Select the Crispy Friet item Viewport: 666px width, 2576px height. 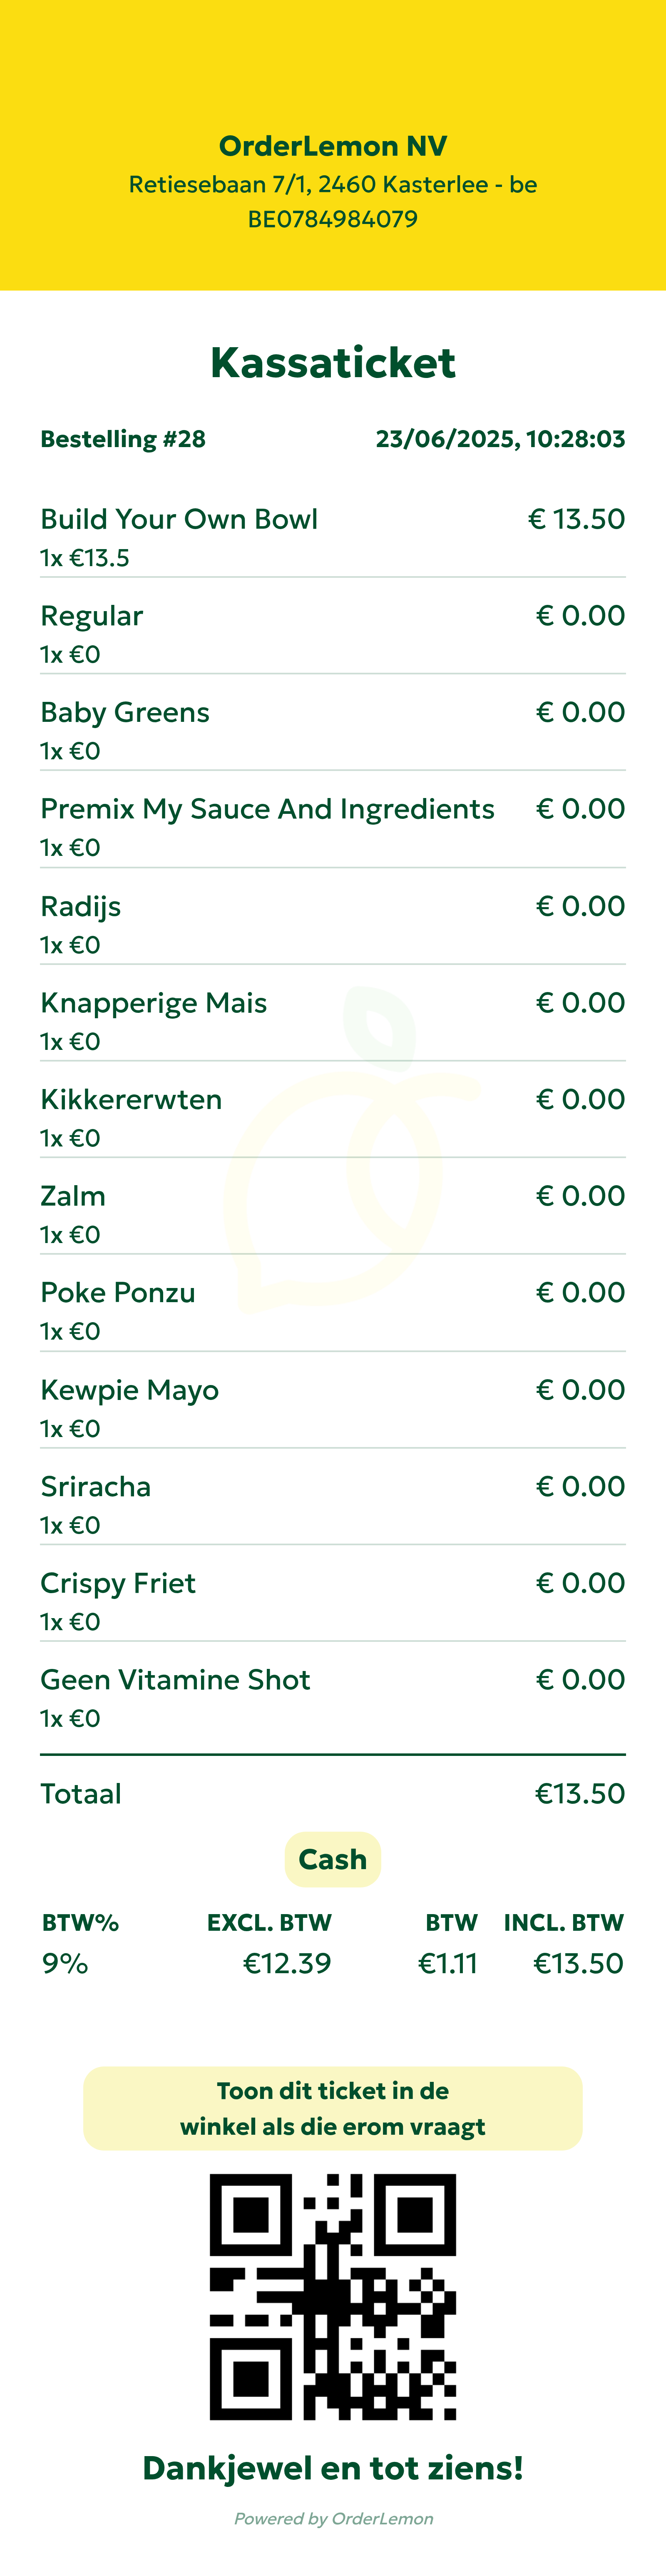[x=118, y=1583]
